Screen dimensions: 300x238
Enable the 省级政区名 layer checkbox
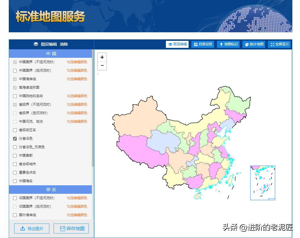(x=15, y=130)
